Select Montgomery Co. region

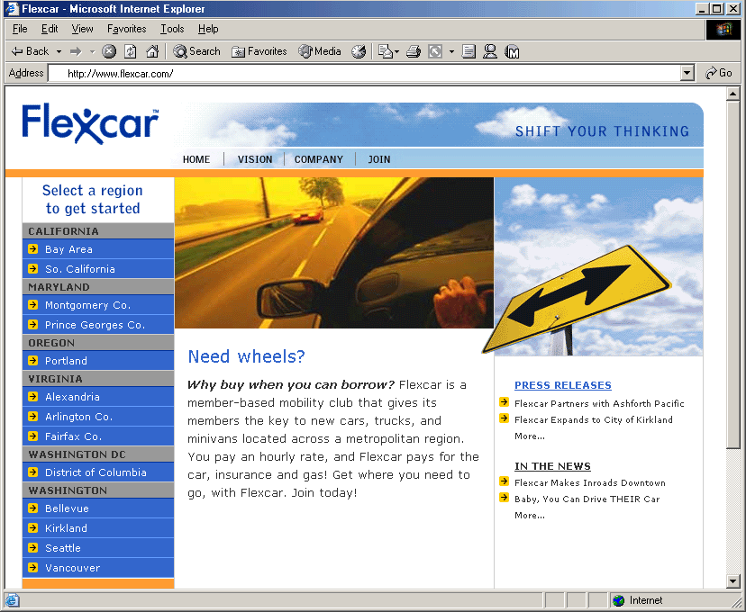98,305
